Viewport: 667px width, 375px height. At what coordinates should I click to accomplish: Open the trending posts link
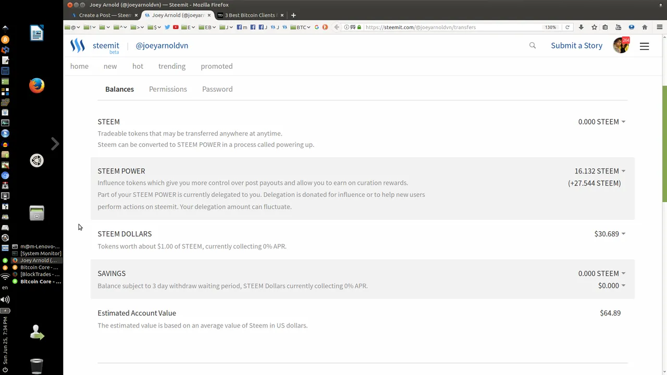(172, 66)
